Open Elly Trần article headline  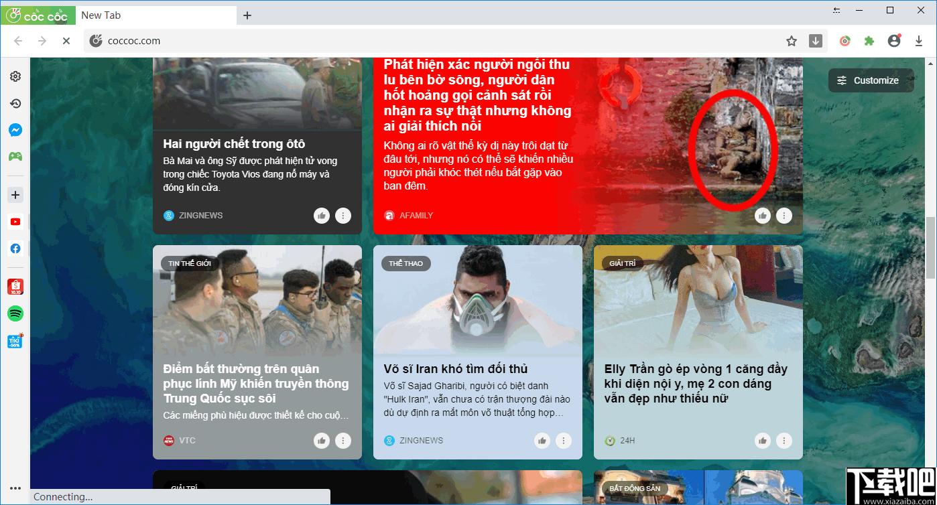tap(696, 384)
